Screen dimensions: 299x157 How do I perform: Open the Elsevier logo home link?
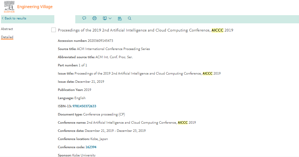(x=9, y=7)
